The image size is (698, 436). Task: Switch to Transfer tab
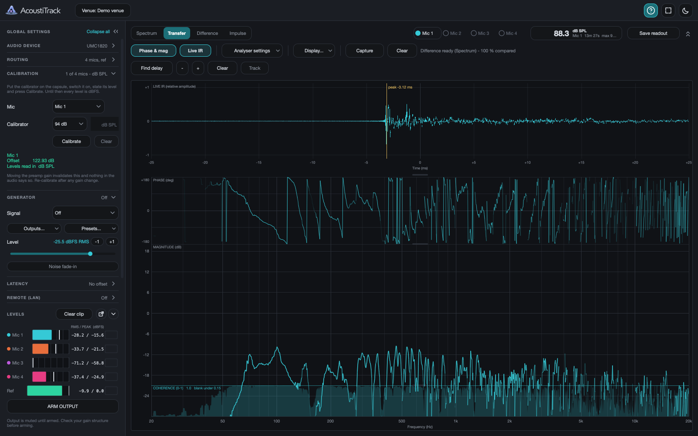[177, 33]
